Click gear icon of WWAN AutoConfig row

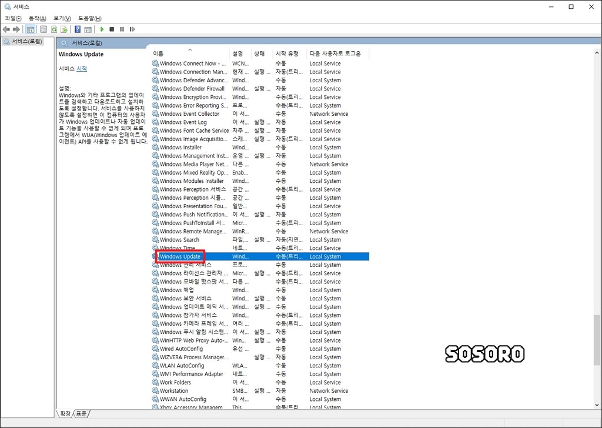pyautogui.click(x=155, y=399)
